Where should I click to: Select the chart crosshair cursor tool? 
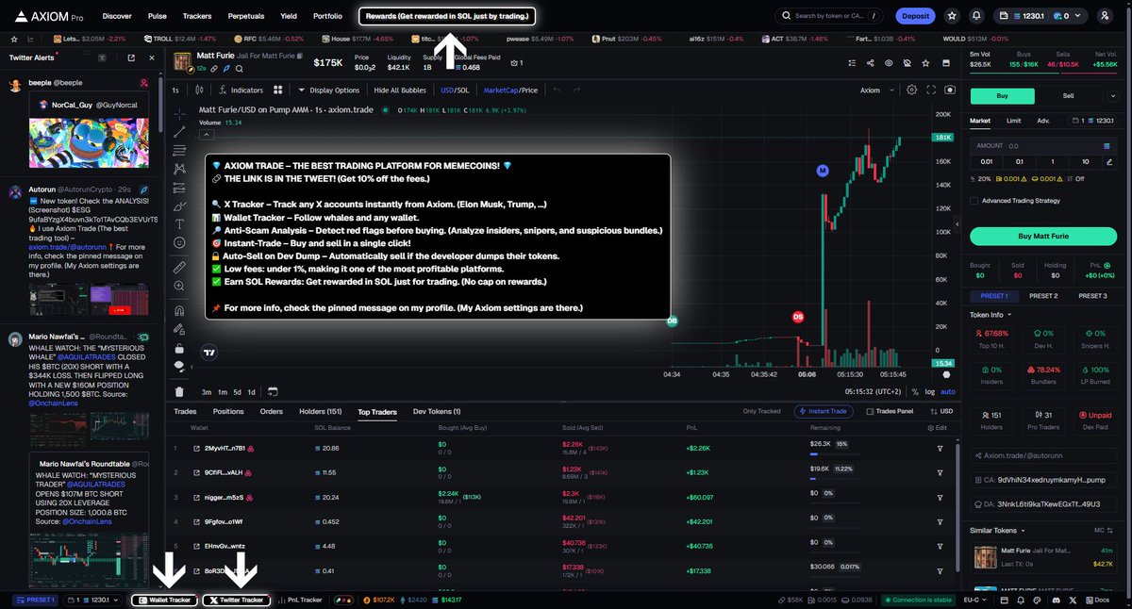(179, 112)
